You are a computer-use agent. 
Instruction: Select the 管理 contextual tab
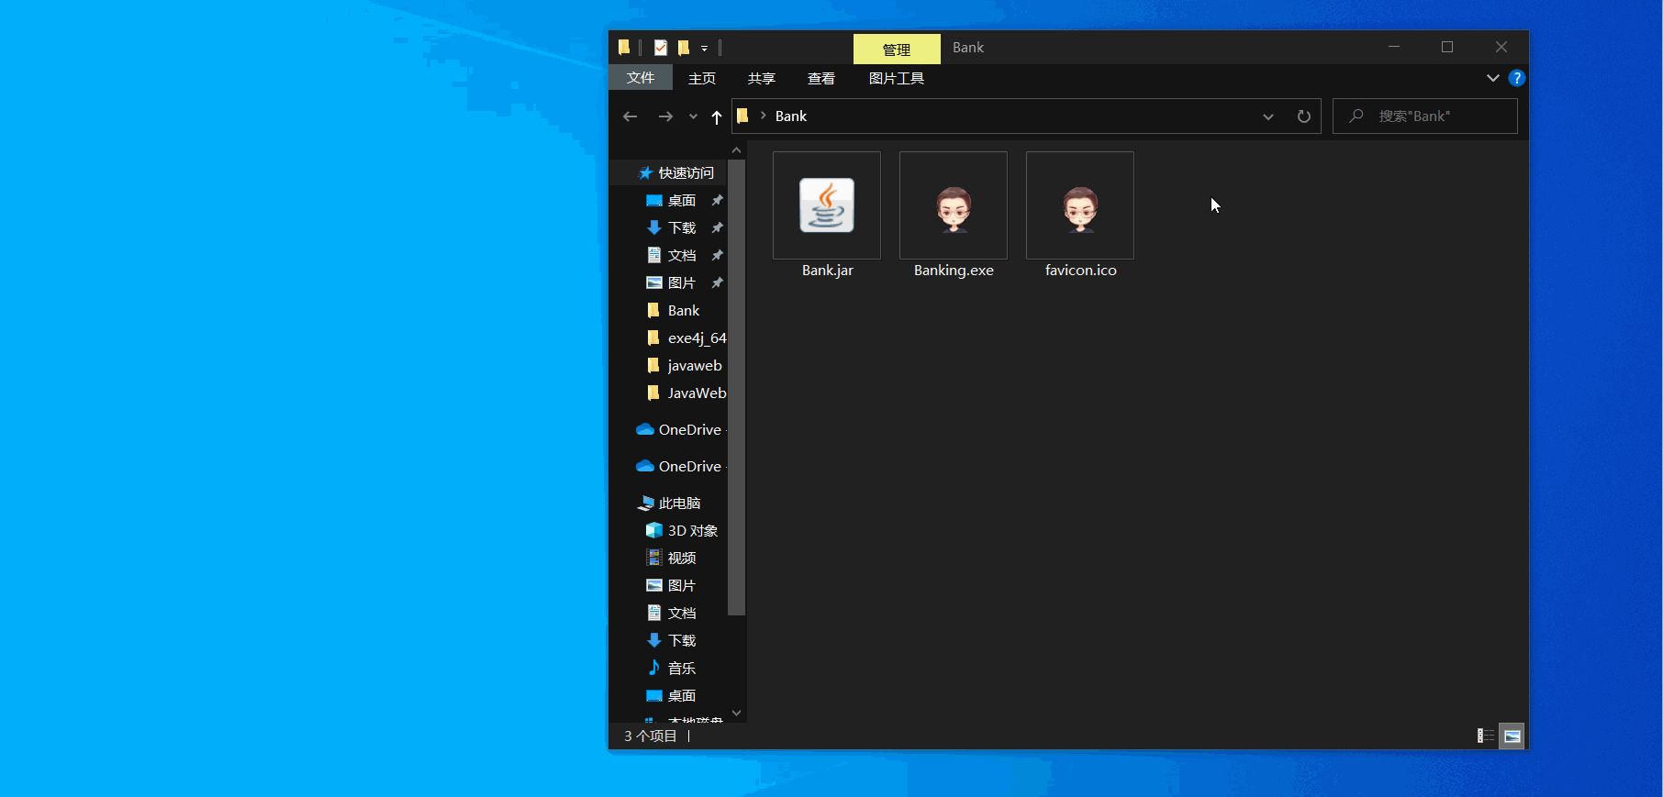(897, 50)
